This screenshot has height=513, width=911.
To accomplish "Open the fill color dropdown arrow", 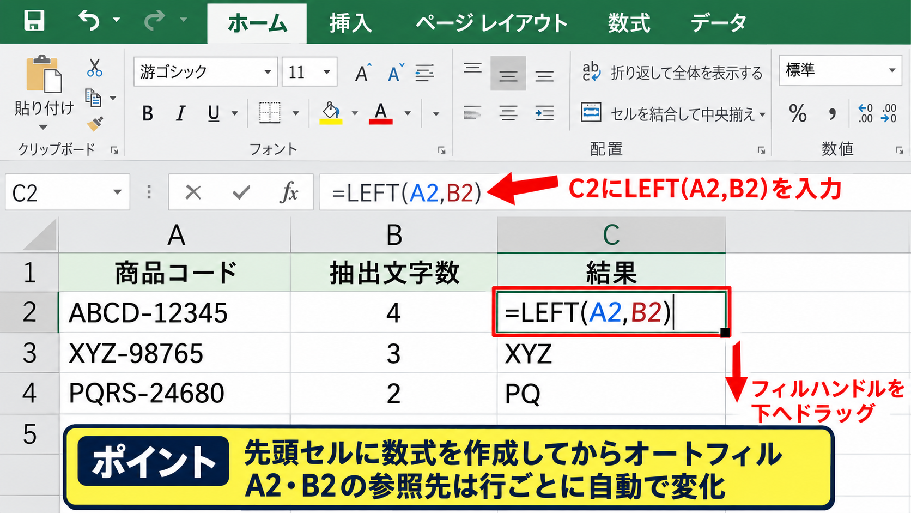I will [355, 113].
